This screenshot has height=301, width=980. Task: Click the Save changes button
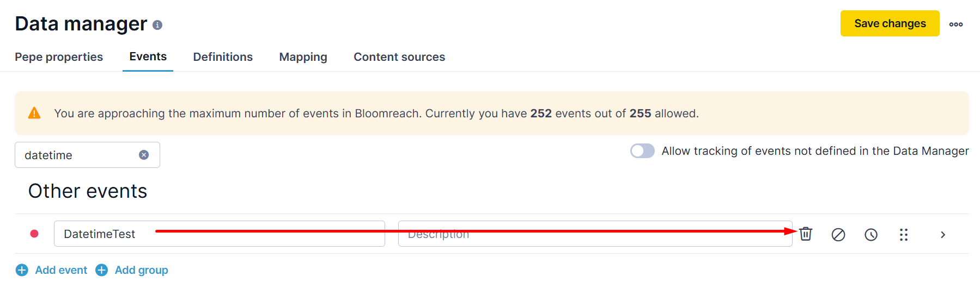890,23
